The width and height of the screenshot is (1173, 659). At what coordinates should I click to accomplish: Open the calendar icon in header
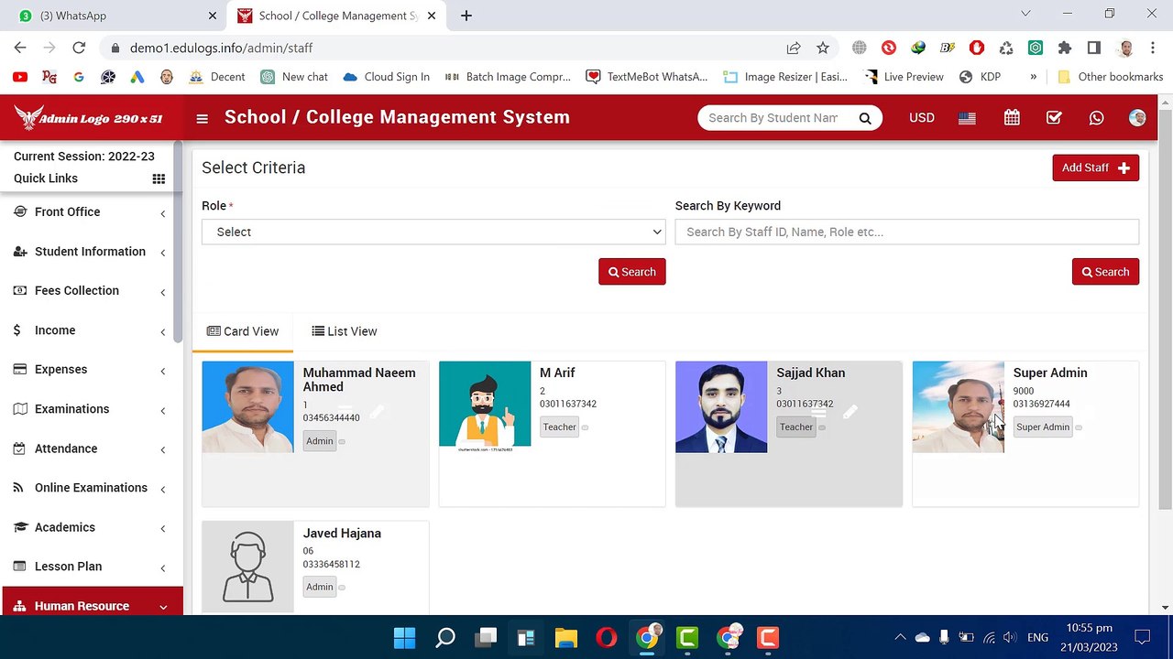1012,118
